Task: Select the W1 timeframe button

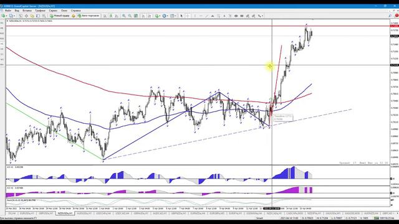Action: [x=2, y=60]
